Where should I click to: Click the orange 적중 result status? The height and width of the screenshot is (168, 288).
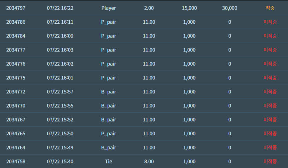pos(270,8)
